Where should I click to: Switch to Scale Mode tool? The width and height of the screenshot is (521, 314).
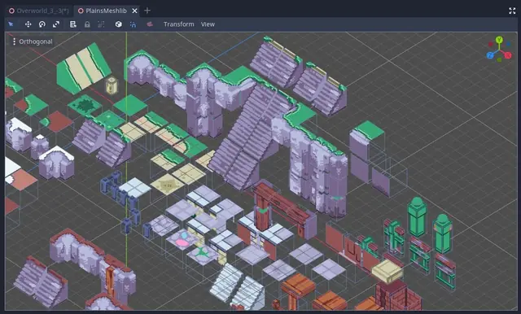click(x=56, y=24)
